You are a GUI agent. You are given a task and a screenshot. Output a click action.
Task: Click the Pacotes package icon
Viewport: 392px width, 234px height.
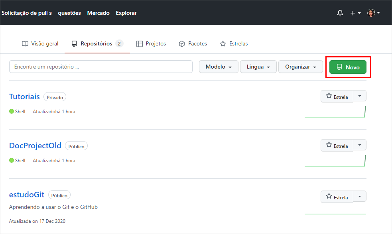pos(182,44)
